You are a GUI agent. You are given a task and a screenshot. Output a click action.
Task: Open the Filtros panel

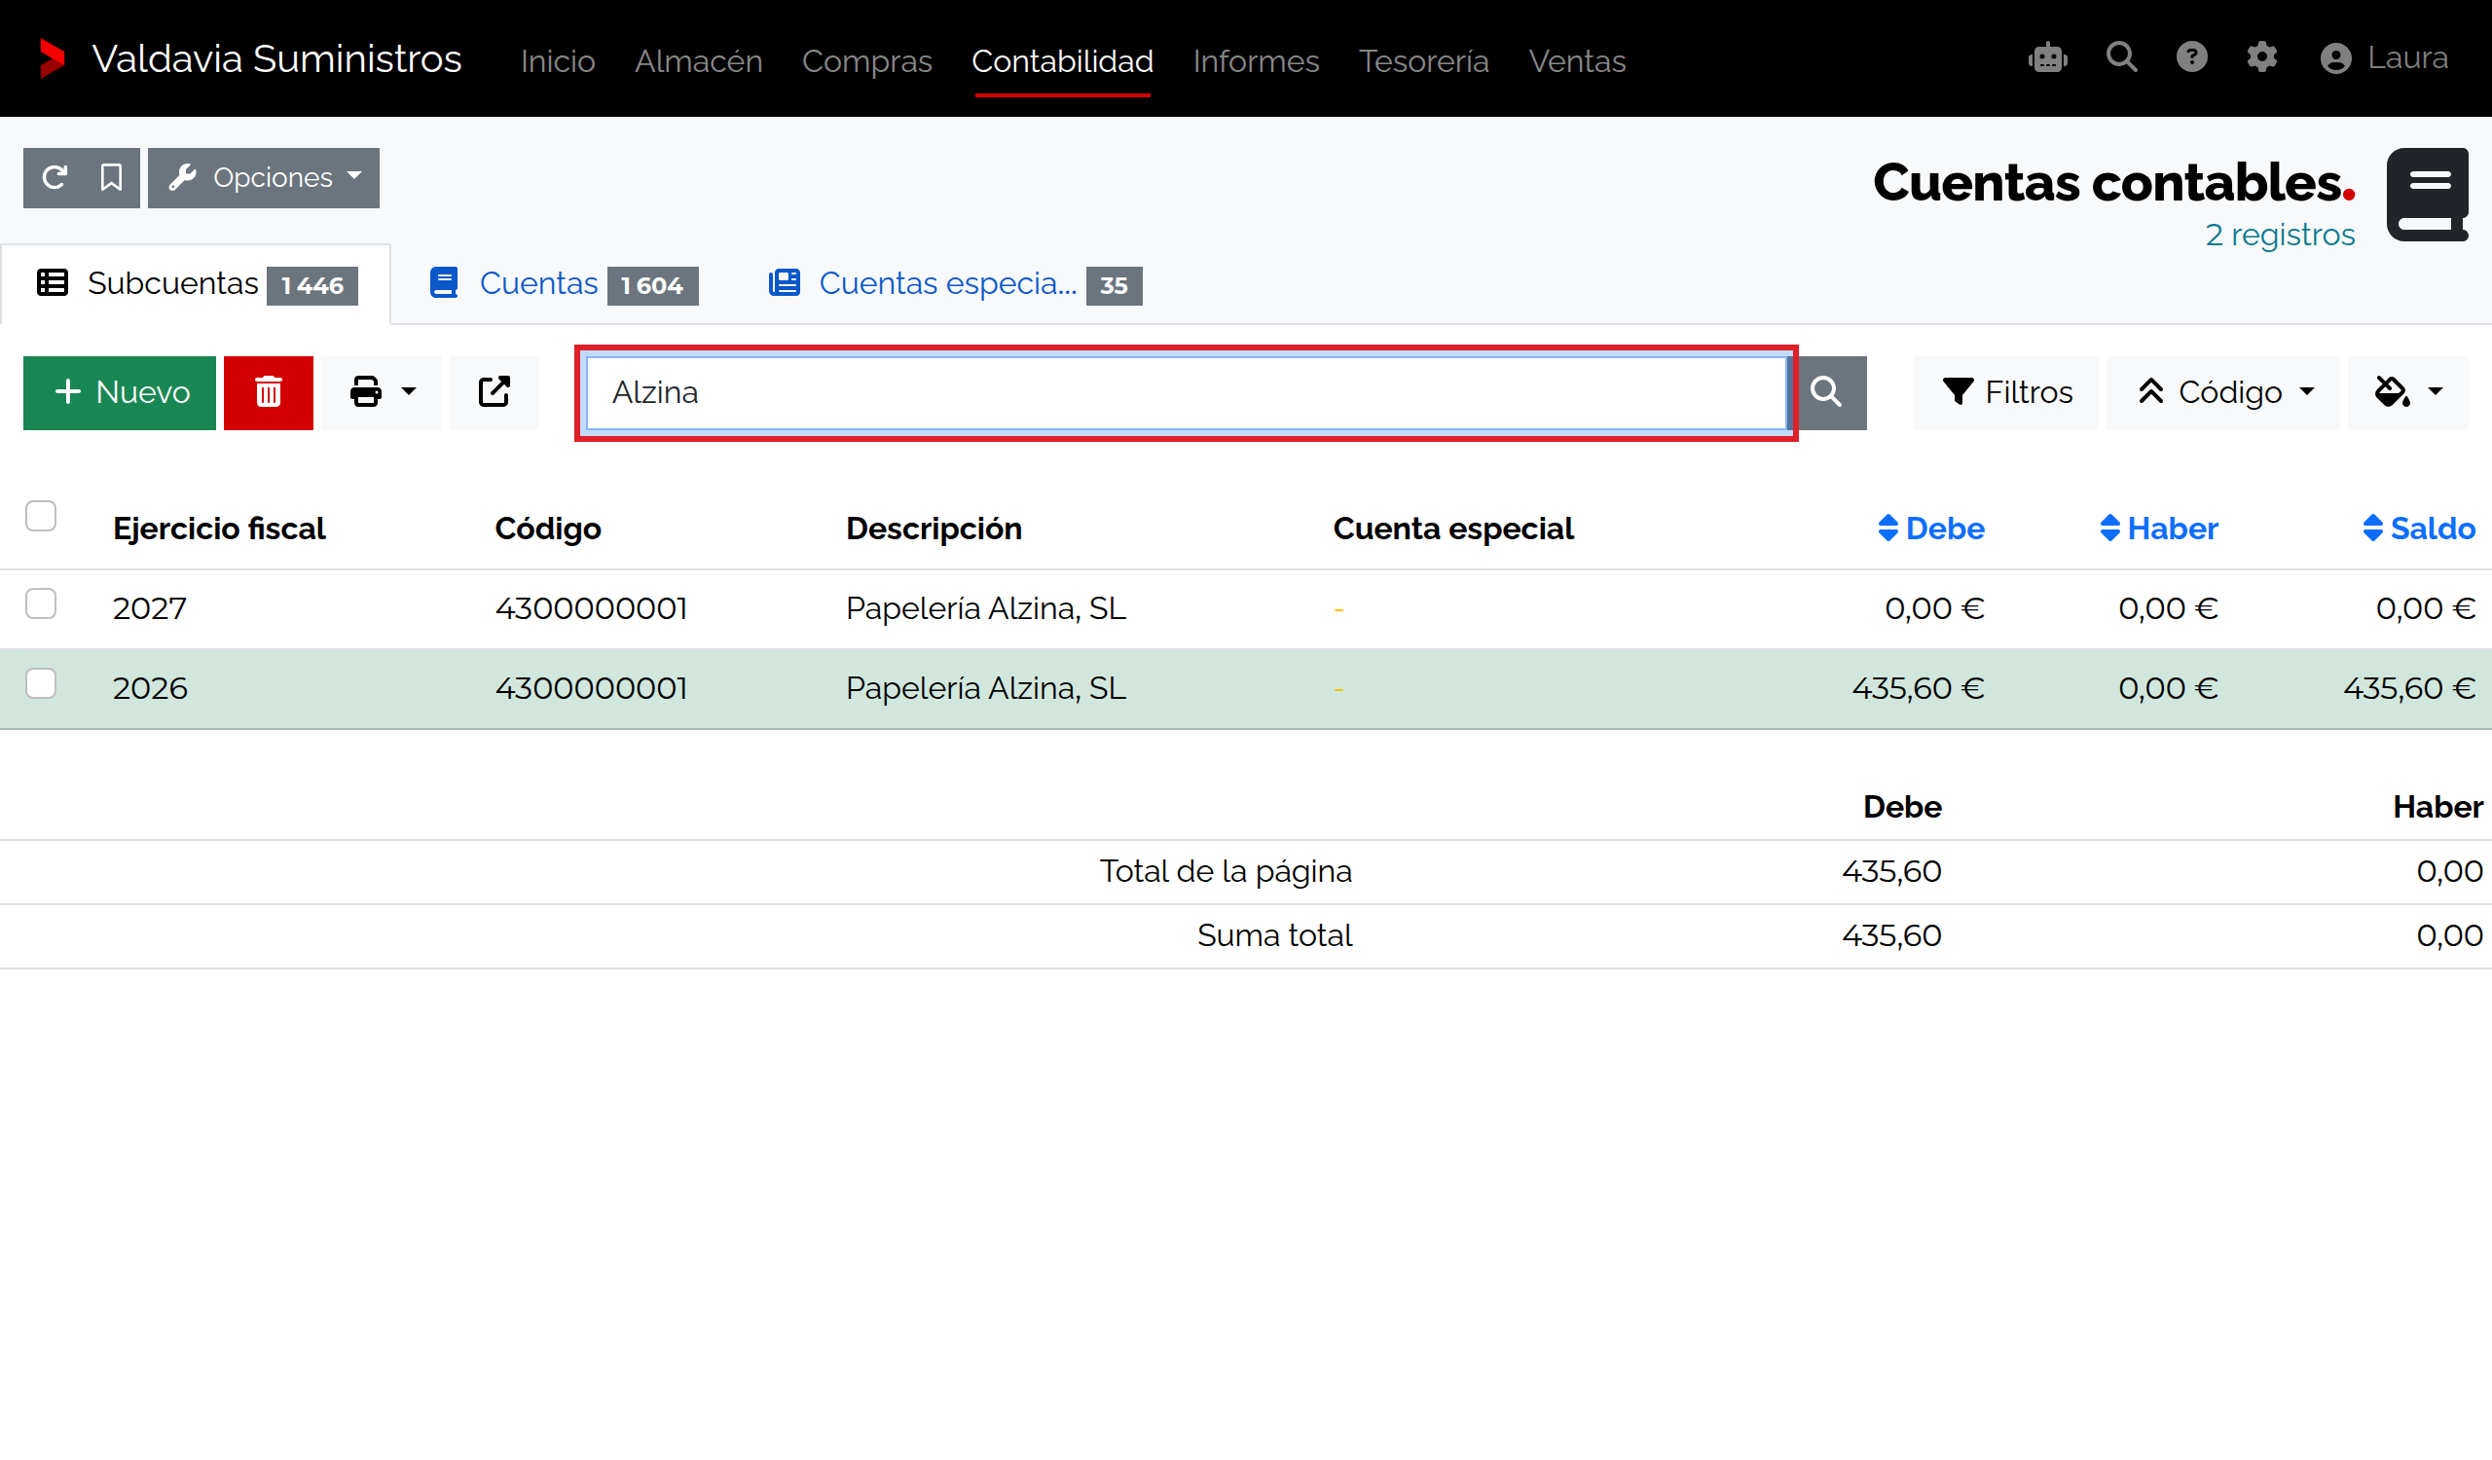tap(2006, 392)
